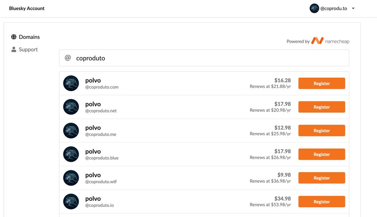The image size is (377, 217).
Task: Open the @coprodu.to account menu
Action: tap(333, 8)
